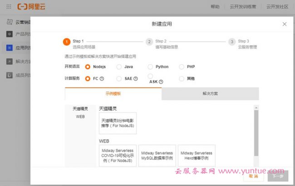Click the Step 3 circle indicator
Image resolution: width=295 pixels, height=186 pixels.
232,42
